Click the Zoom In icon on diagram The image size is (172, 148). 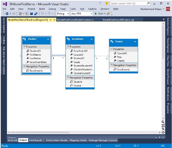[163, 122]
